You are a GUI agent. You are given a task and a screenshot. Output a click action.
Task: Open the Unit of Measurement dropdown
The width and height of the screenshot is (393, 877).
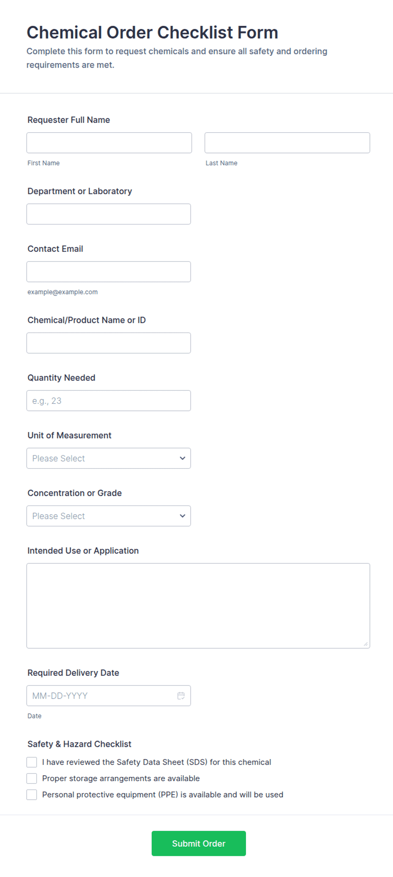pyautogui.click(x=108, y=458)
